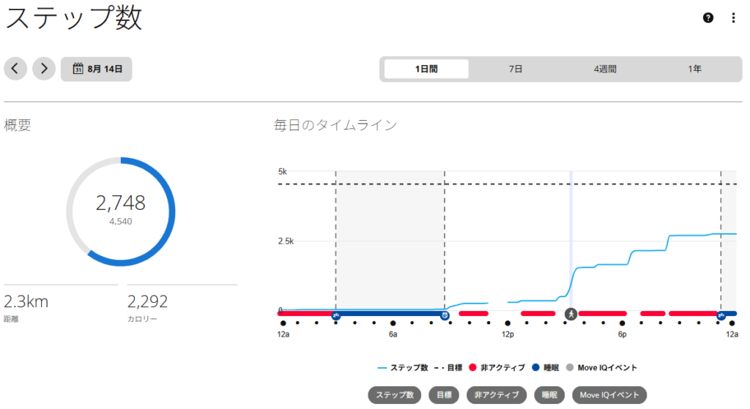Click the walking Move IQ event icon
This screenshot has height=409, width=750.
(x=571, y=314)
